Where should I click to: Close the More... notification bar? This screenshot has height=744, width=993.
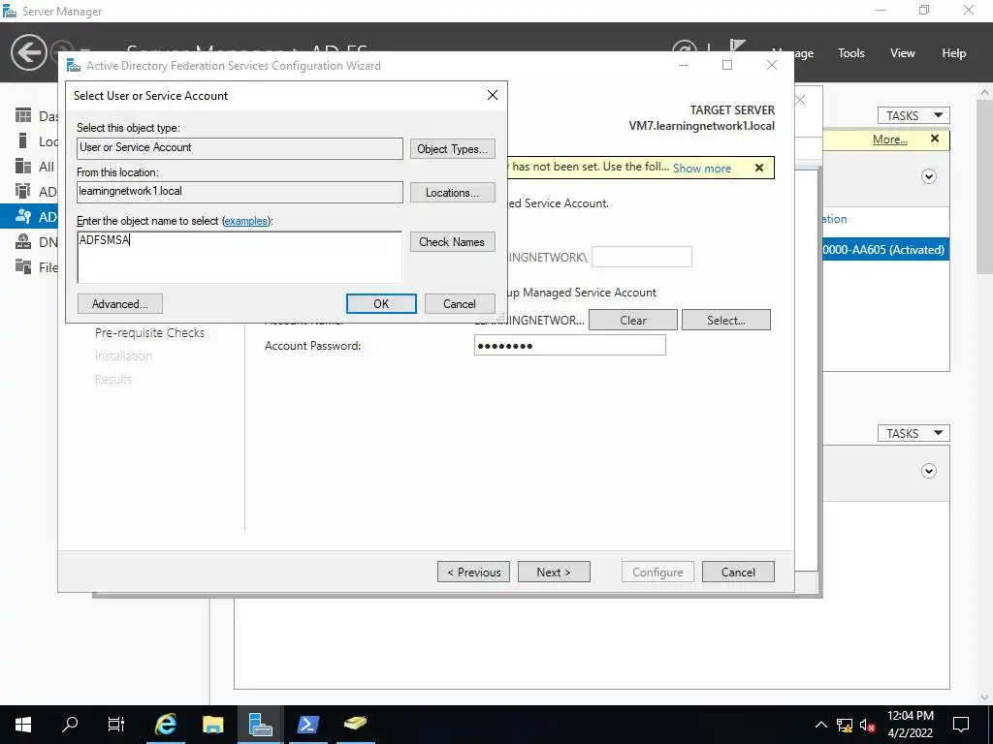pyautogui.click(x=935, y=139)
